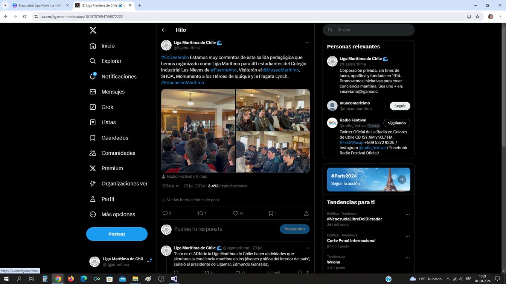The width and height of the screenshot is (506, 284).
Task: Open Word from the taskbar
Action: (174, 279)
